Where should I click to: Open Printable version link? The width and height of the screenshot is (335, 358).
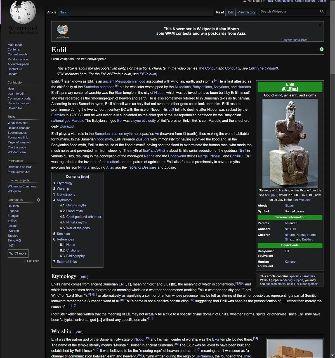(x=19, y=172)
